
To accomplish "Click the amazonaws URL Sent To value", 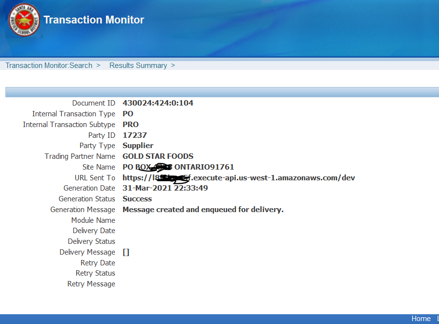I will point(238,178).
